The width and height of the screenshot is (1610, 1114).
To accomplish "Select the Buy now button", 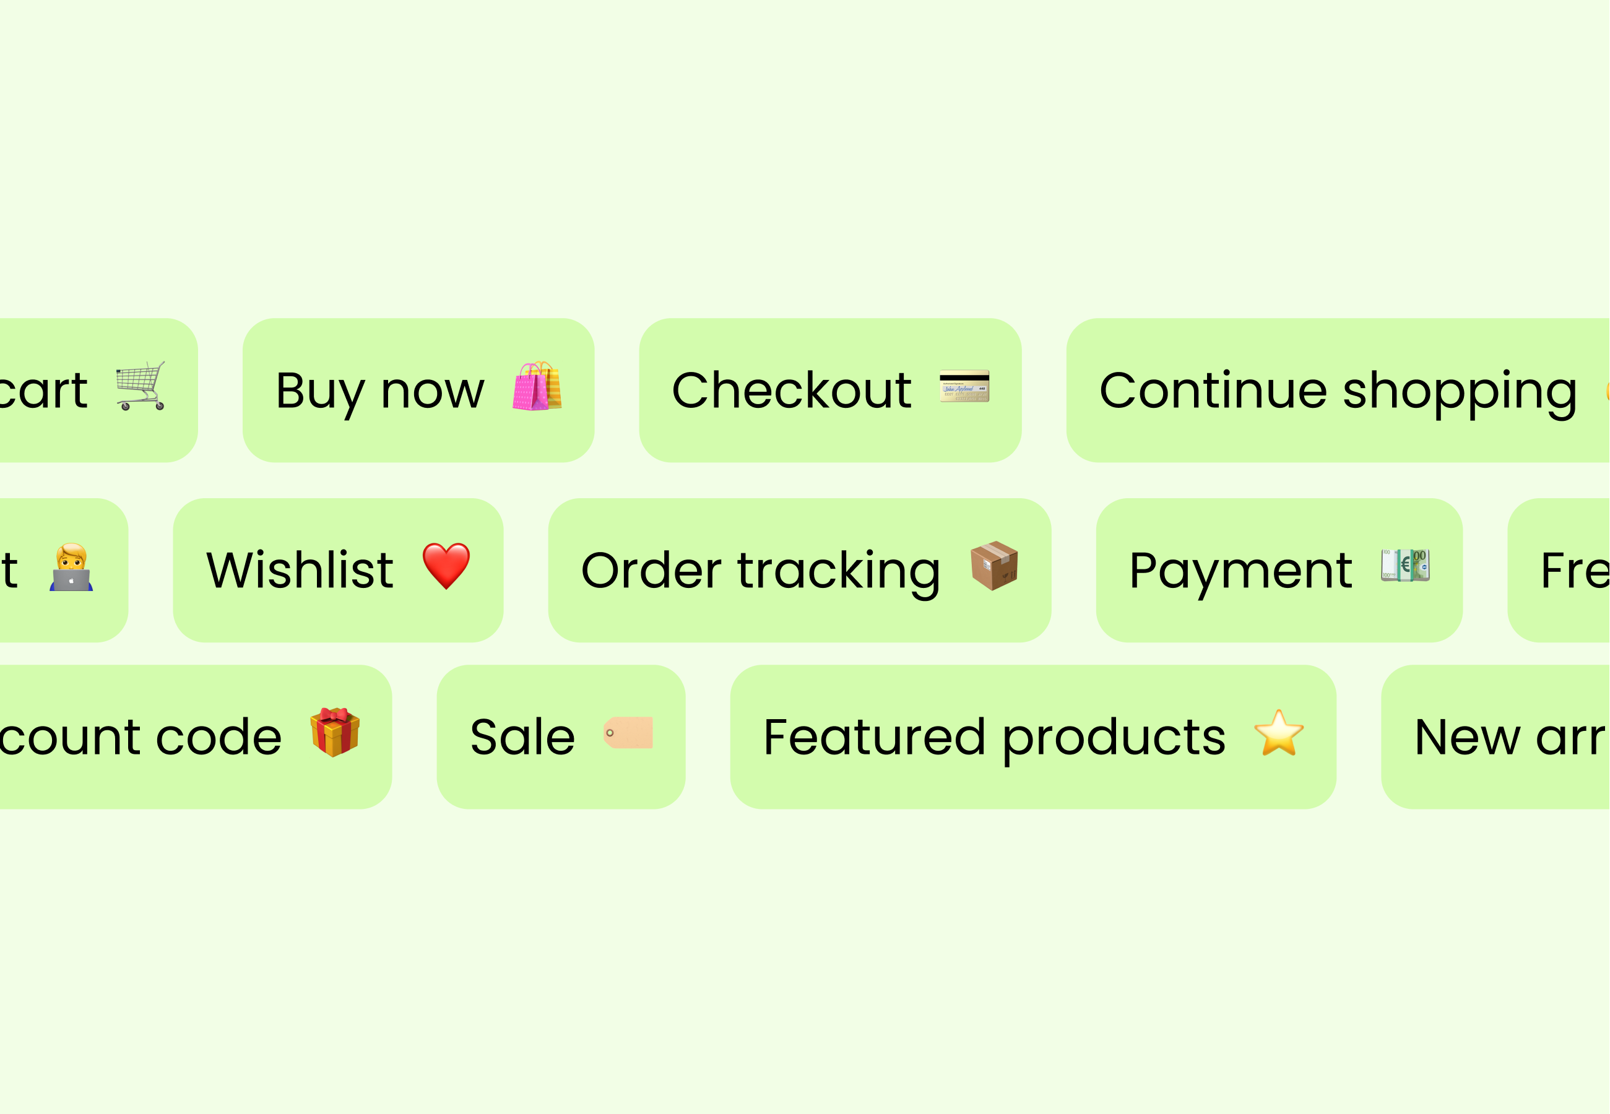I will click(418, 390).
